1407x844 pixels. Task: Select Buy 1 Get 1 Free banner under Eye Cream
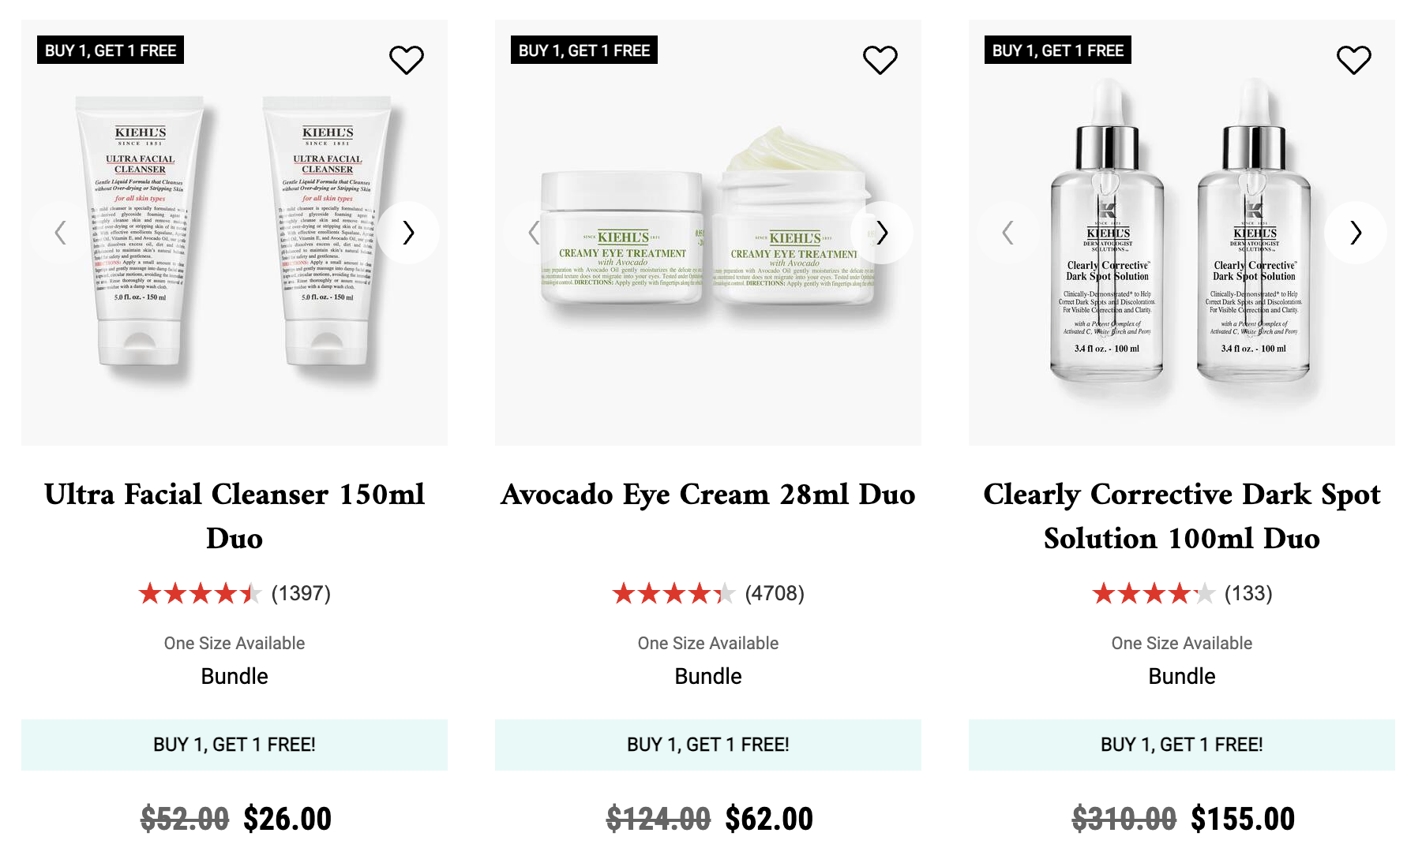coord(708,745)
